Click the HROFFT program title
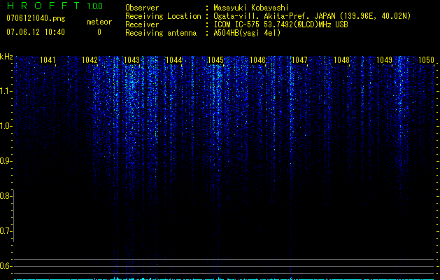440x280 pixels. click(43, 6)
